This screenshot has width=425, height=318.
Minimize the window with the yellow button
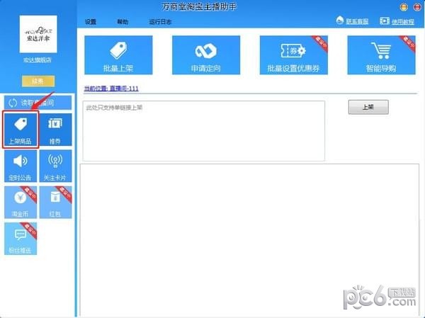[x=404, y=7]
